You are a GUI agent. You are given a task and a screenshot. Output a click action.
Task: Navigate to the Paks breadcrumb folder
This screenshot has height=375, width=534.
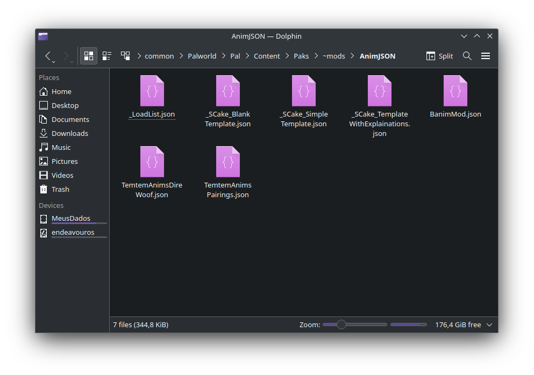(x=301, y=56)
